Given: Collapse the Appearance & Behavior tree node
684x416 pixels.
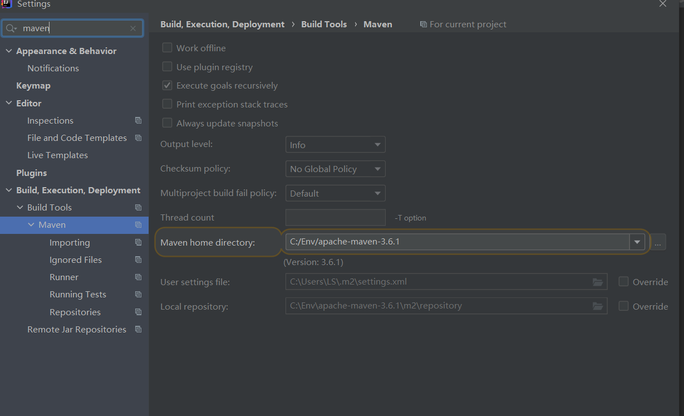Looking at the screenshot, I should pyautogui.click(x=9, y=51).
